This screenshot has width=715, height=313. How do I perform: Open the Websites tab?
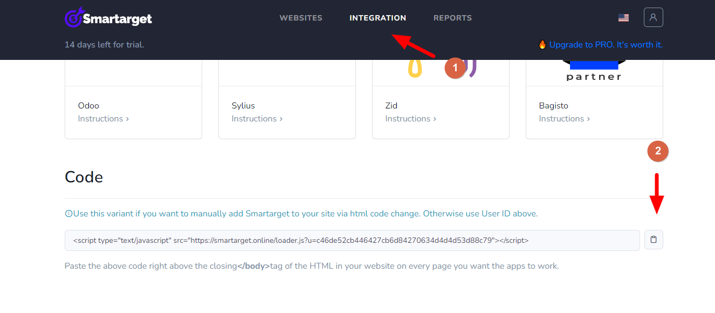point(301,18)
